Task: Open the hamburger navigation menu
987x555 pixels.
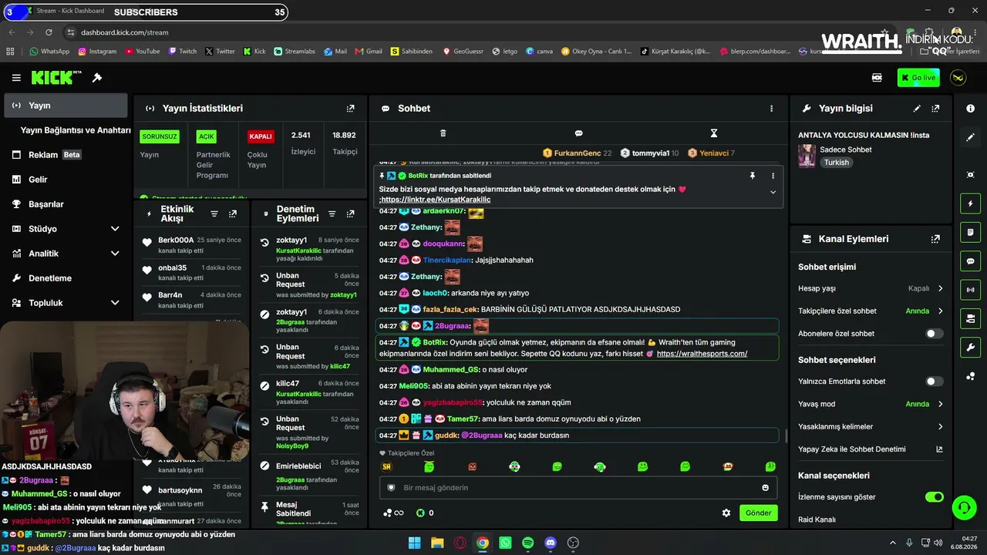Action: tap(16, 78)
